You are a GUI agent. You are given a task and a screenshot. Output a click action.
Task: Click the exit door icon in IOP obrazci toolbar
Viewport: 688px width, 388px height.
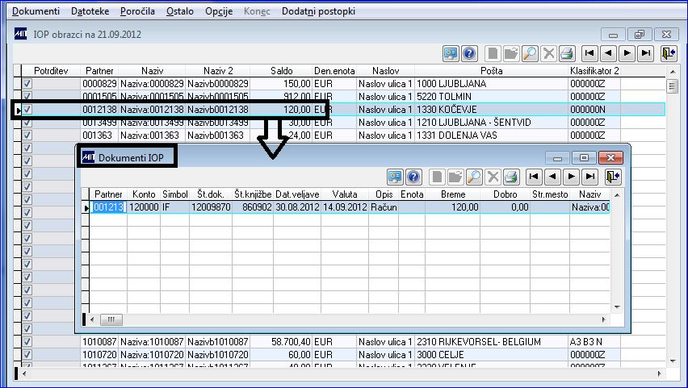[669, 53]
